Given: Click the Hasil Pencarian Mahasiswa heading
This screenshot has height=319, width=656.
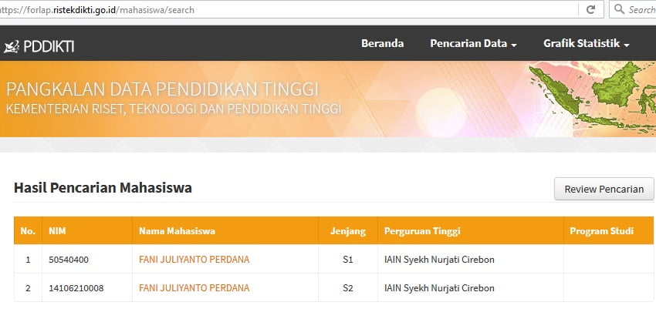Looking at the screenshot, I should (103, 187).
